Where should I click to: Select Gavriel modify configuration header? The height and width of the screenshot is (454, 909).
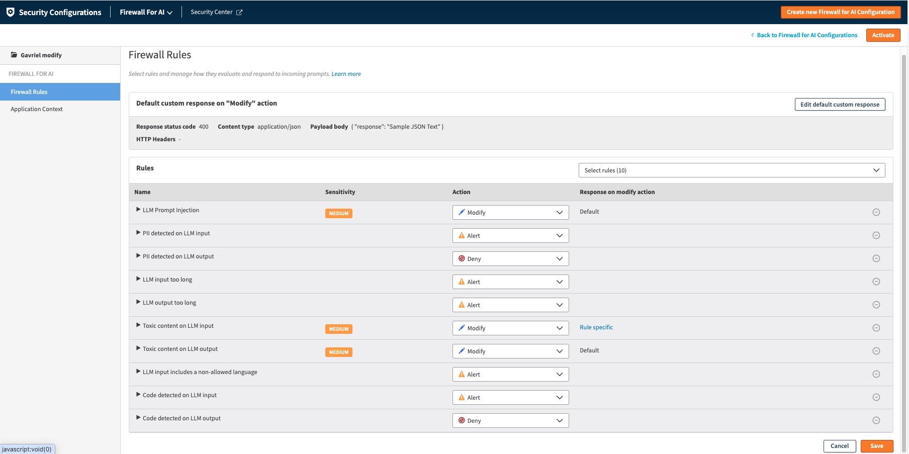tap(60, 55)
